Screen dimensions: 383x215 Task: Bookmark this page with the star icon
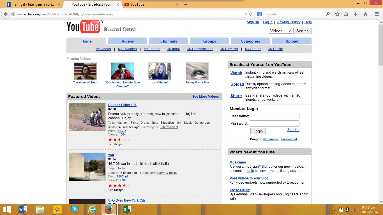click(337, 14)
